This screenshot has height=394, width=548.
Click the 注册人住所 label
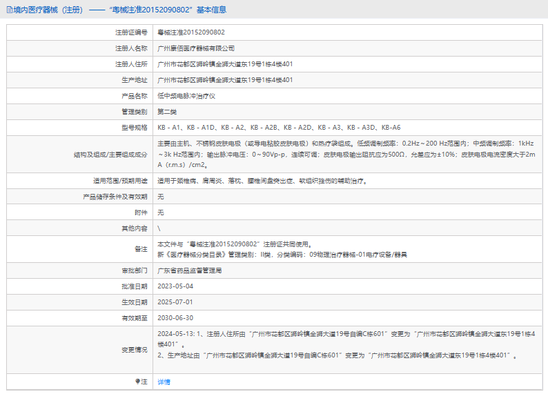131,64
